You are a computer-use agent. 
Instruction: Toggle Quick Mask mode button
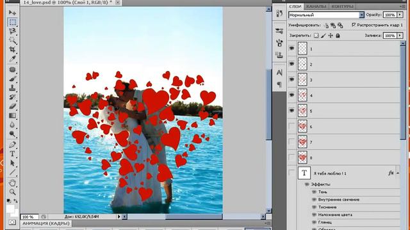[x=12, y=222]
